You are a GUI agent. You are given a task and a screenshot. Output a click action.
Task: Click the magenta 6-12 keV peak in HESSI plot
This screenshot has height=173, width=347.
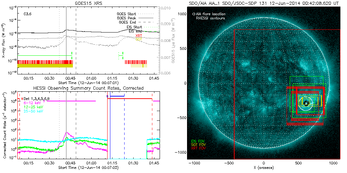coord(67,133)
